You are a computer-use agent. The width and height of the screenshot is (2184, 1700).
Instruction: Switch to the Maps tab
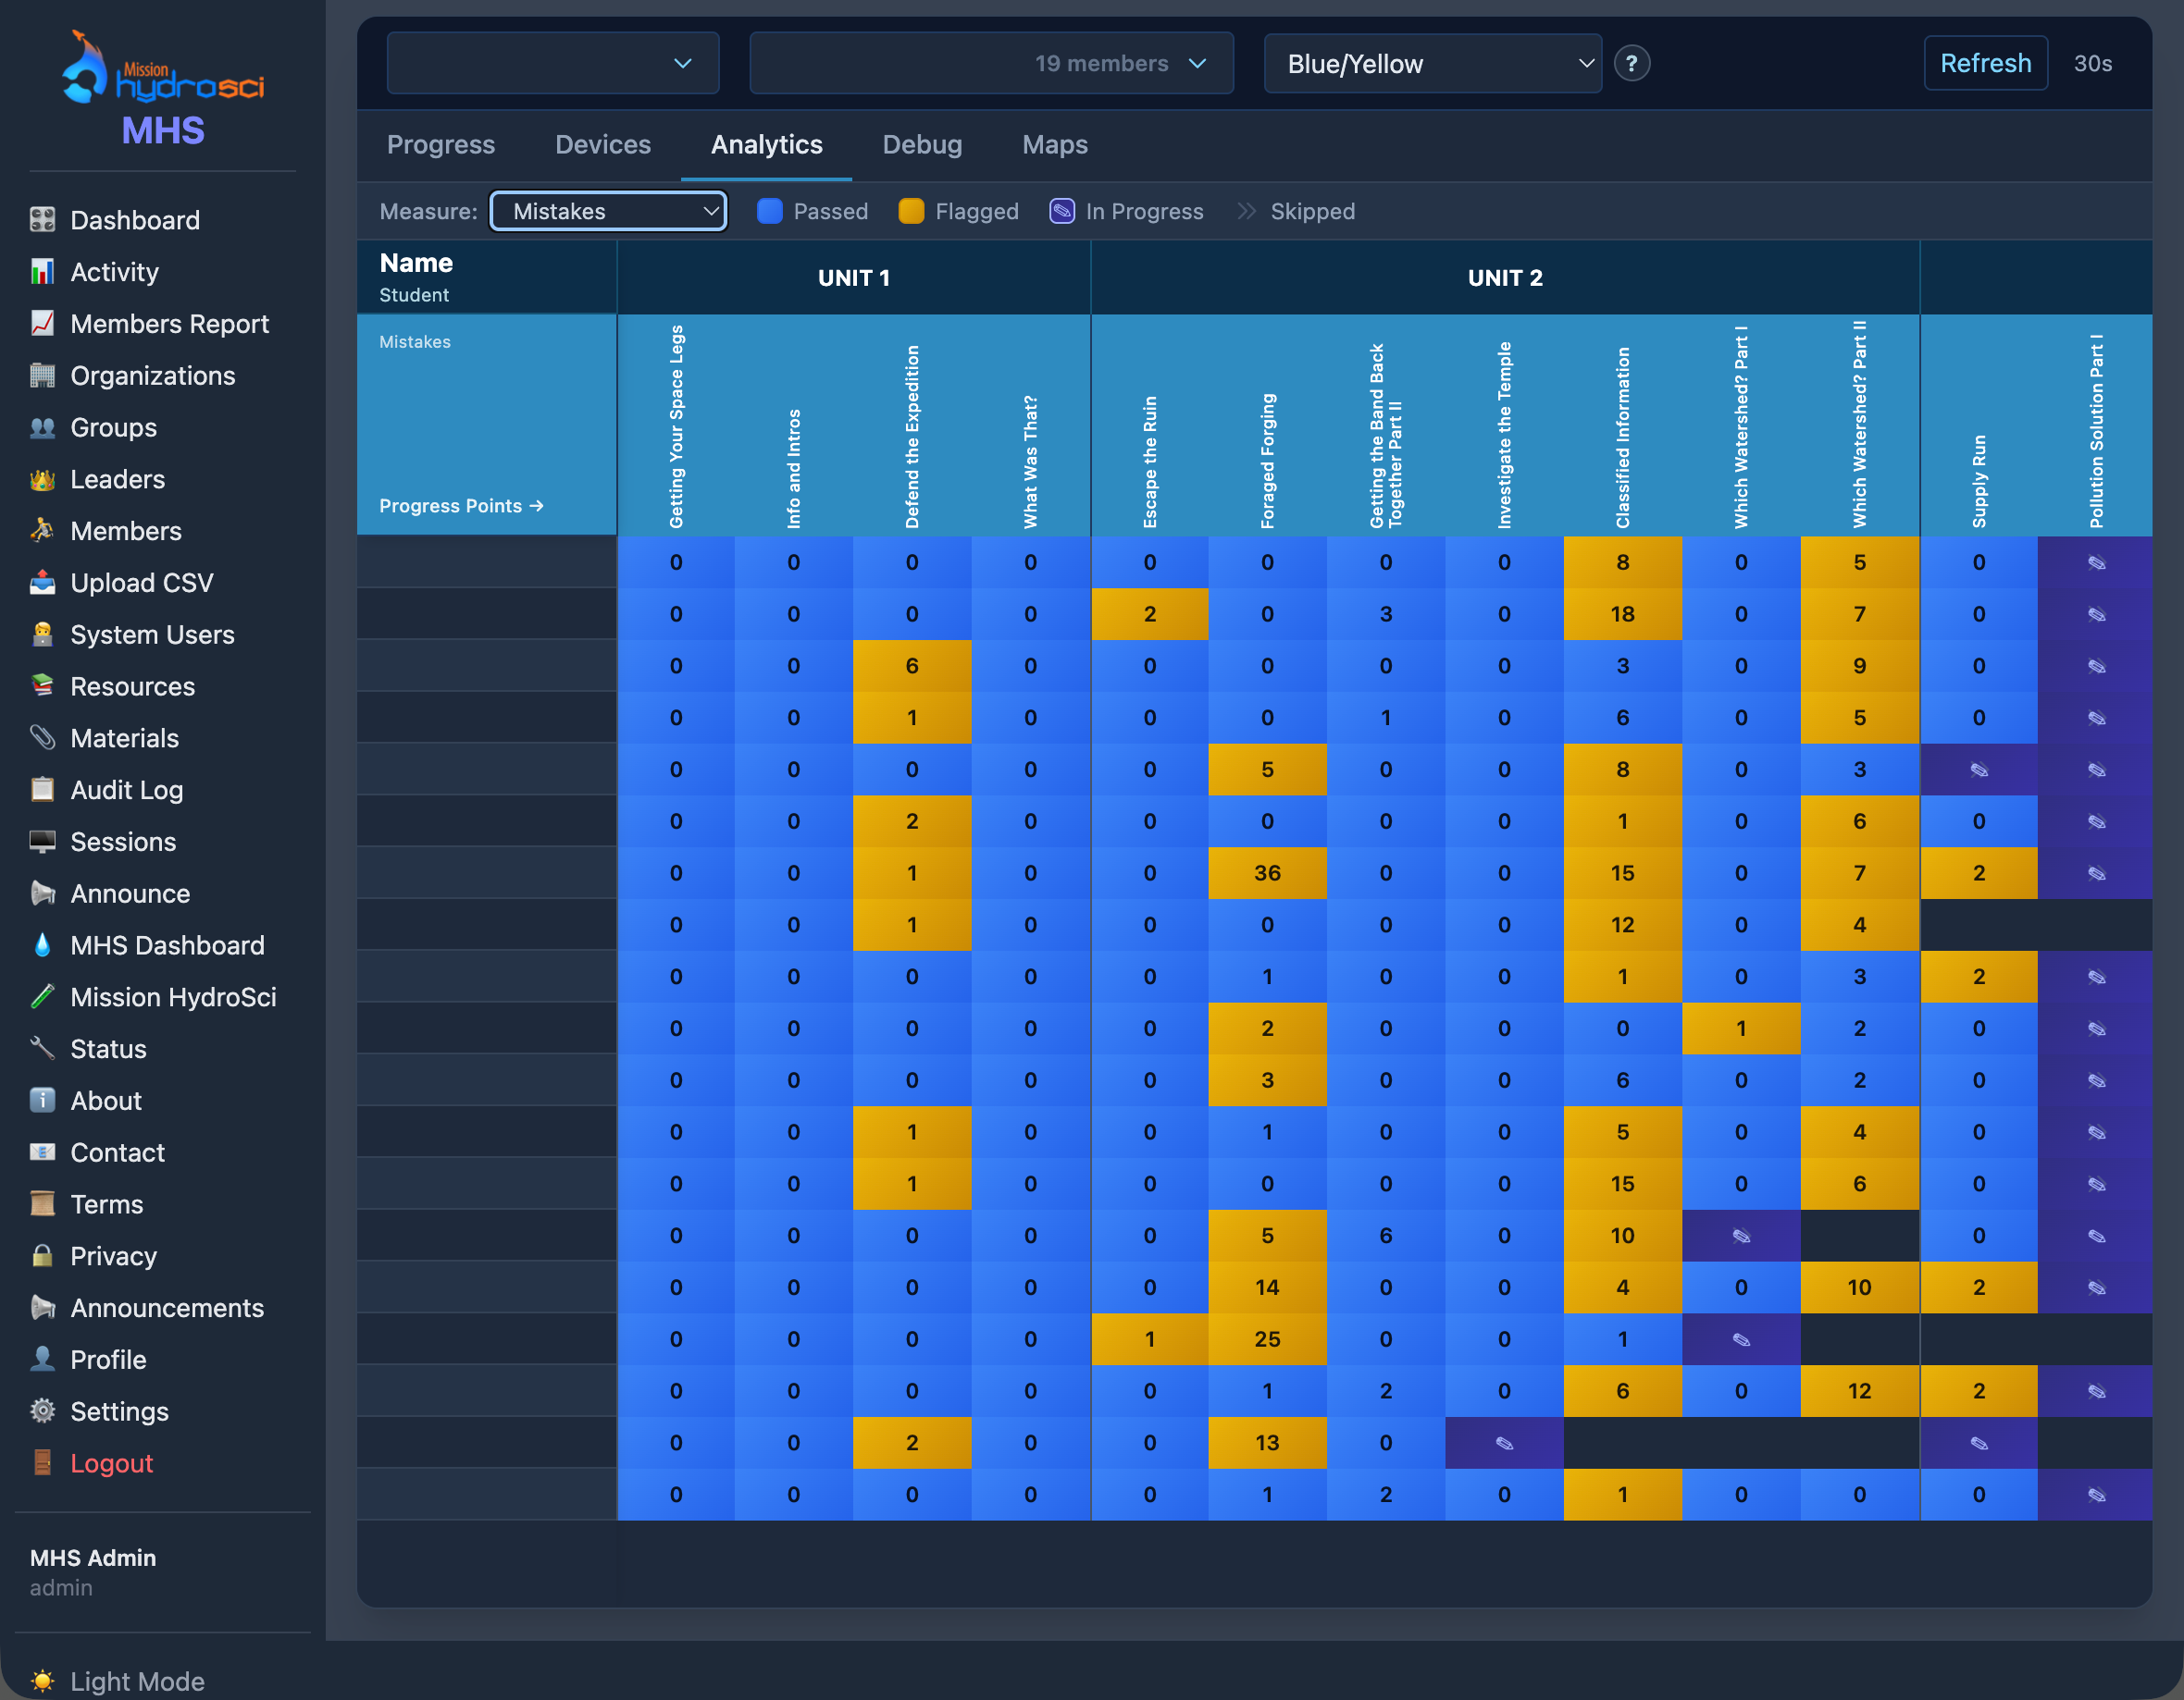tap(1054, 145)
